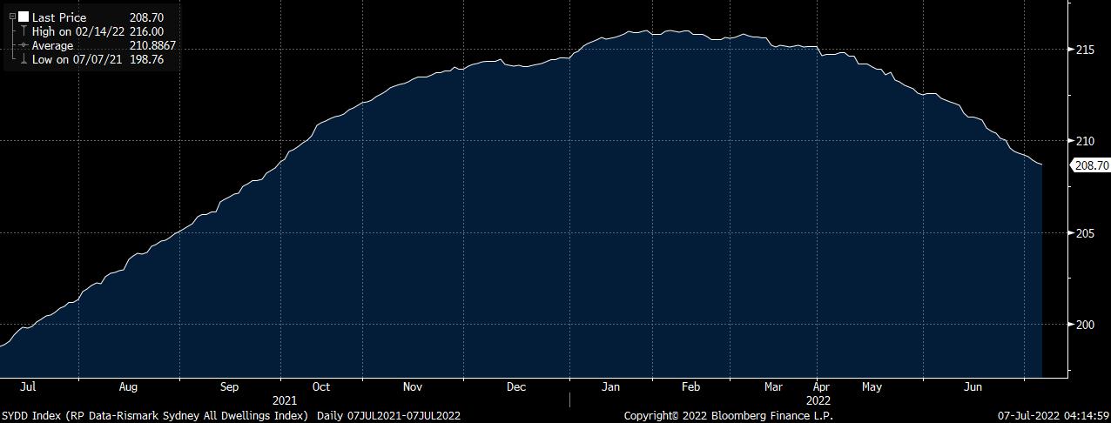Viewport: 1111px width, 423px height.
Task: Select the High on 02/14/22 legend entry
Action: [x=79, y=31]
